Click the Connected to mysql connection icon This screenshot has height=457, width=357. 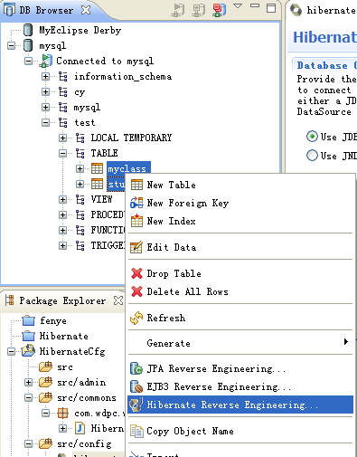(x=45, y=61)
